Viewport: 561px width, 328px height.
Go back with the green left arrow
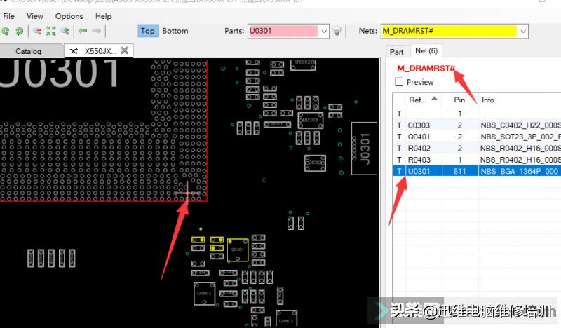point(83,31)
